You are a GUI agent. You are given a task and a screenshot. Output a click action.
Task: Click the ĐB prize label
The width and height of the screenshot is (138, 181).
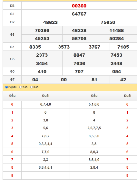click(12, 6)
